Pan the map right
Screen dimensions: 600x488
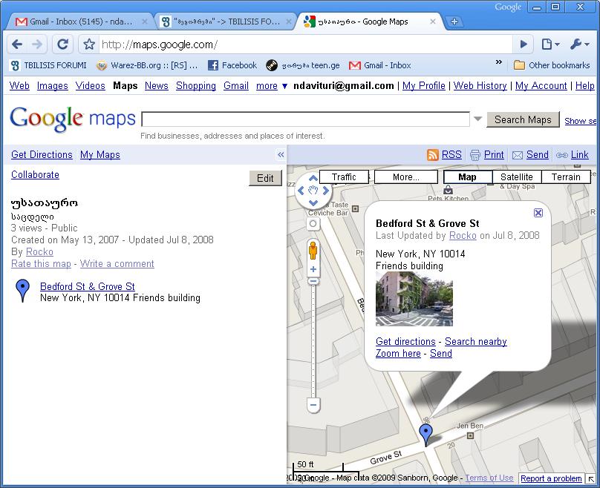pyautogui.click(x=326, y=191)
